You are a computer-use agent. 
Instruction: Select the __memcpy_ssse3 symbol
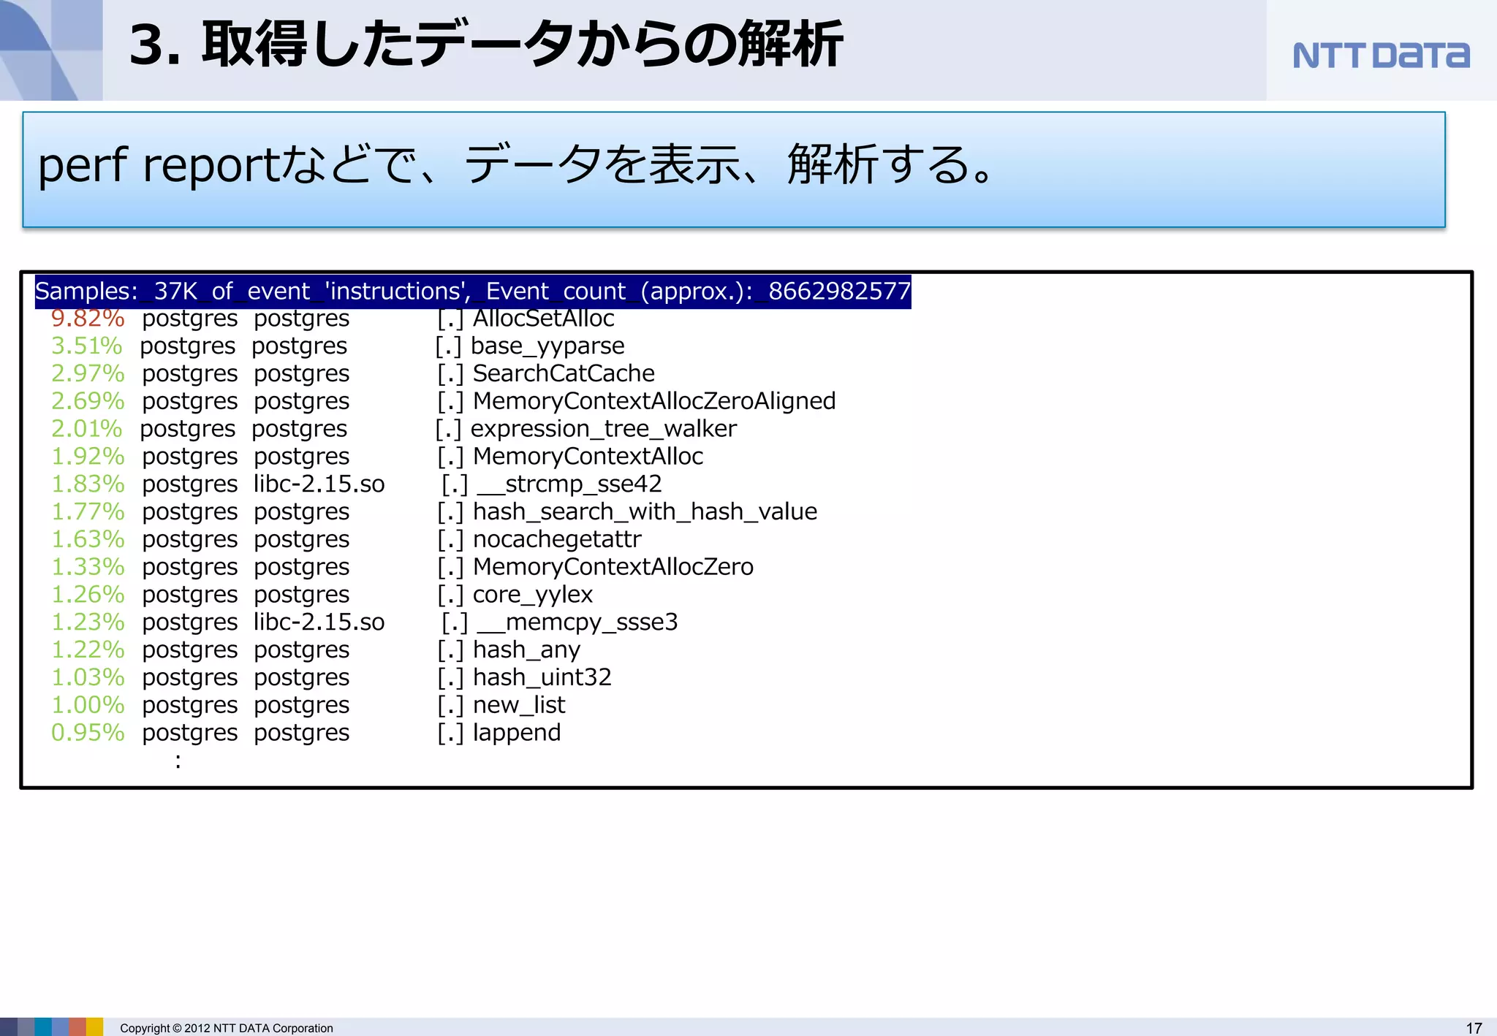point(577,622)
